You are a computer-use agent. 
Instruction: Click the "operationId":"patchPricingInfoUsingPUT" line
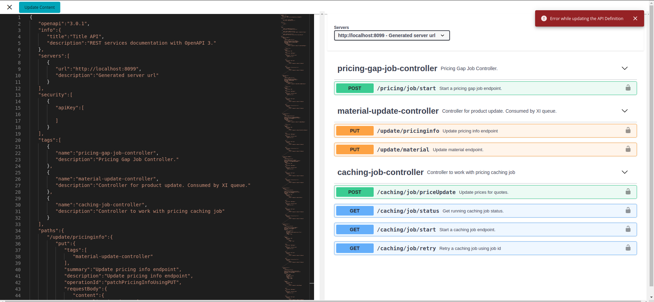click(x=123, y=282)
